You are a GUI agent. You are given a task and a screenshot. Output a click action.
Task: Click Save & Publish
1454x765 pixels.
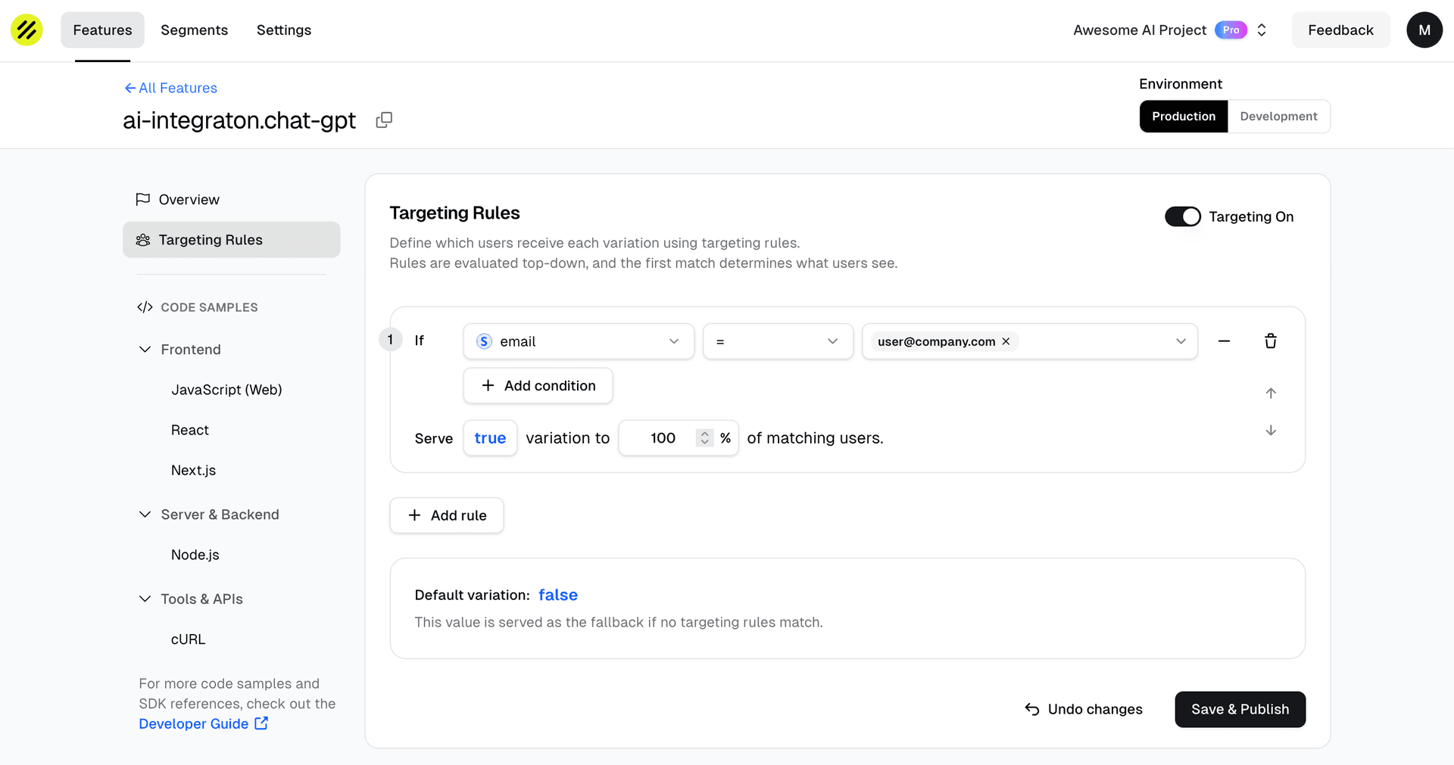coord(1239,710)
